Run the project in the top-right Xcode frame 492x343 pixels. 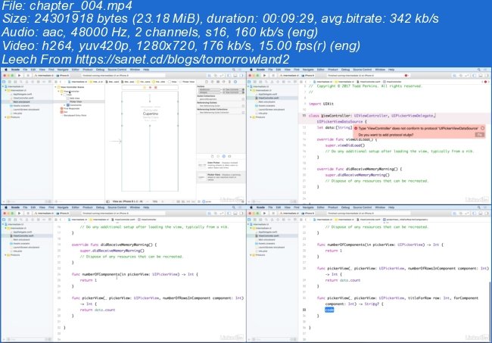point(265,76)
